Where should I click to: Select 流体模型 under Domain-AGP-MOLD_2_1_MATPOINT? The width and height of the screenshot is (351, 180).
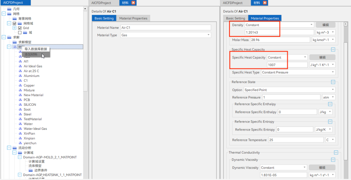click(x=35, y=166)
